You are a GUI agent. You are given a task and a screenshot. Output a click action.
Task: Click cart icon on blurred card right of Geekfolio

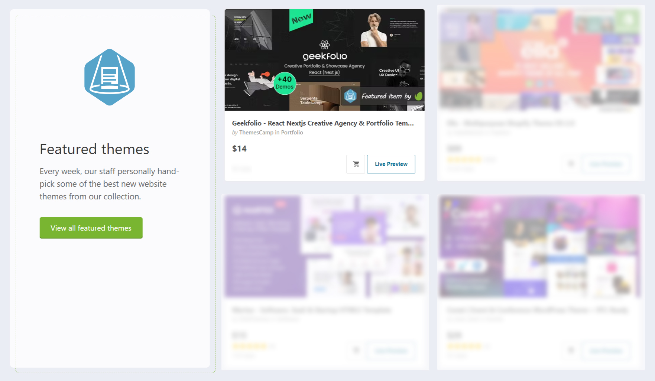click(x=571, y=164)
